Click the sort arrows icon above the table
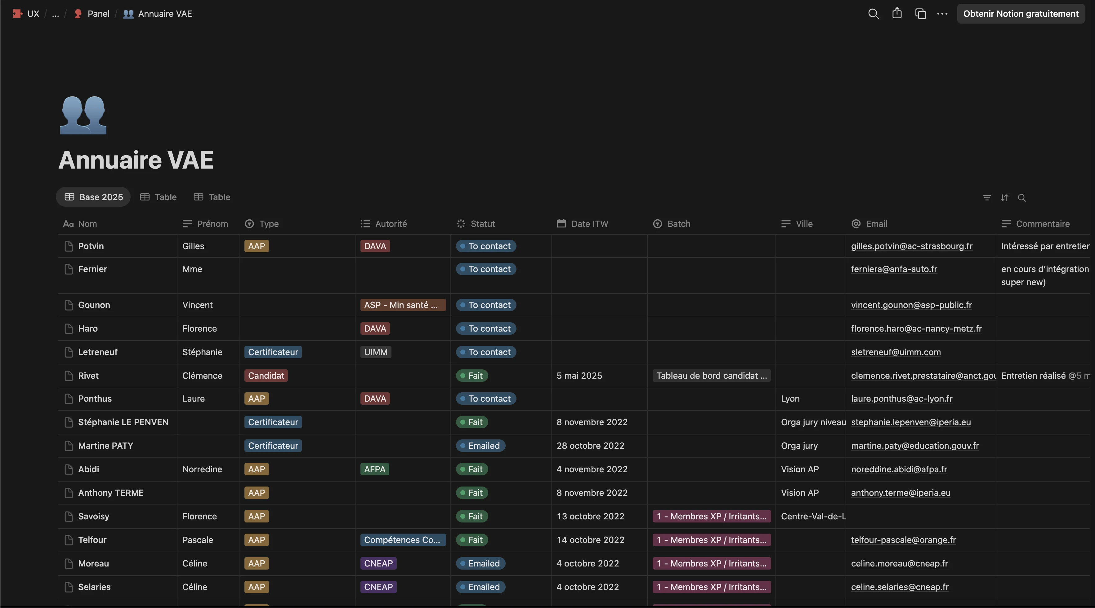The image size is (1095, 608). 1005,198
